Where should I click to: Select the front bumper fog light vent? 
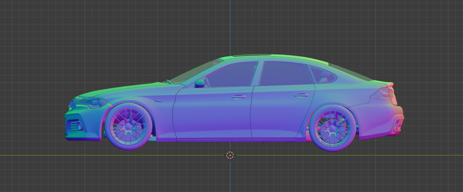pyautogui.click(x=75, y=126)
